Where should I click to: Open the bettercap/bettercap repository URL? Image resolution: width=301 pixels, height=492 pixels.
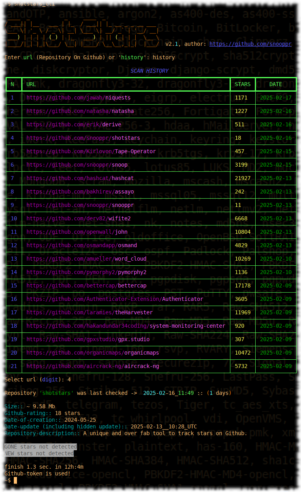pos(86,285)
